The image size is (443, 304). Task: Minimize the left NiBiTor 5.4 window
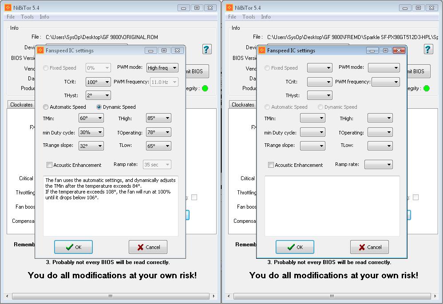point(184,8)
